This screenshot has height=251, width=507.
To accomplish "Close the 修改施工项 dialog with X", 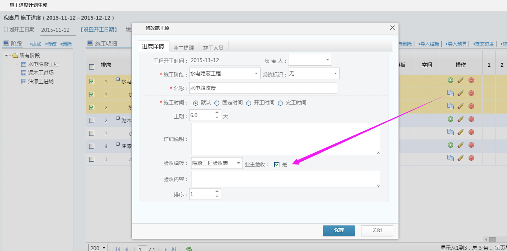I will (392, 28).
